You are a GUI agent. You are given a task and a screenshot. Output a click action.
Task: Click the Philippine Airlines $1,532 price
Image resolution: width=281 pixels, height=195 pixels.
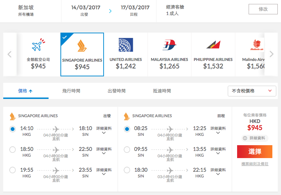(213, 66)
